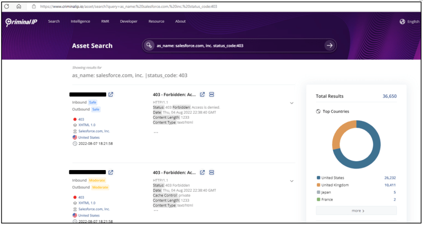Click the gray Japan legend swatch

[318, 192]
